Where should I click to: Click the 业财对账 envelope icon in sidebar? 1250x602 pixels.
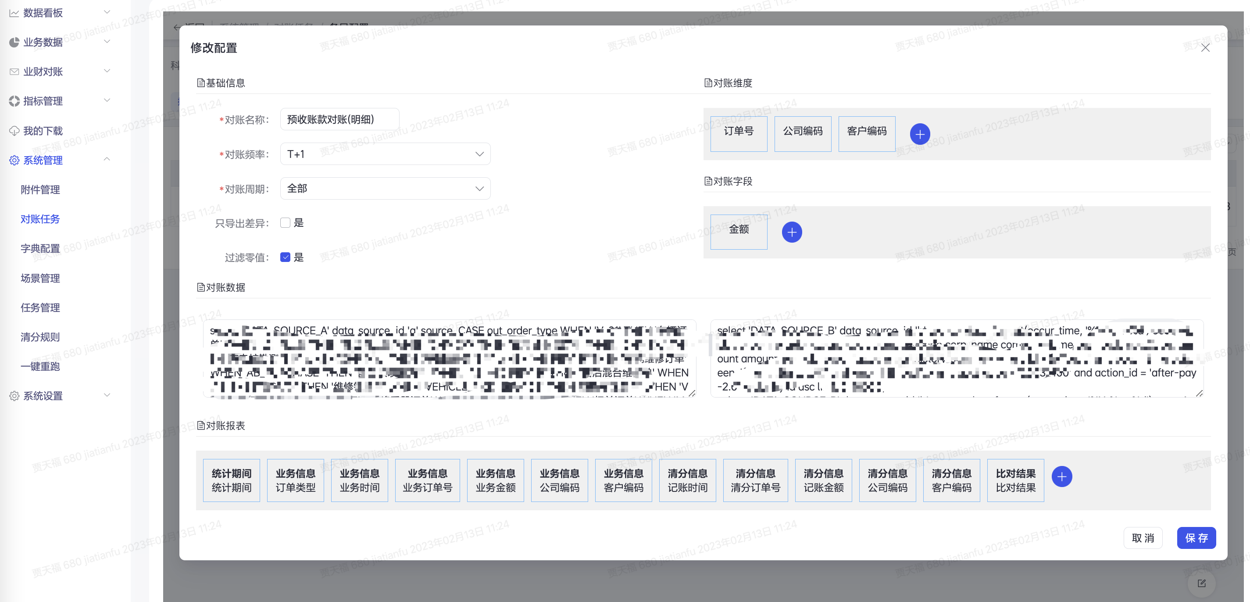(x=14, y=72)
